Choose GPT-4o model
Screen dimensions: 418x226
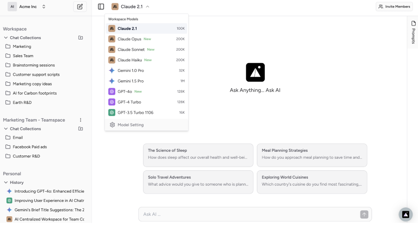click(146, 91)
